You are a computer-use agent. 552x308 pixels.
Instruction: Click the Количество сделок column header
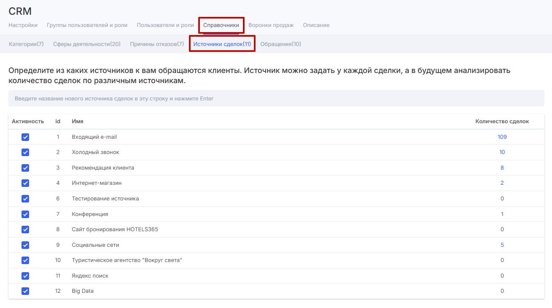tap(502, 122)
